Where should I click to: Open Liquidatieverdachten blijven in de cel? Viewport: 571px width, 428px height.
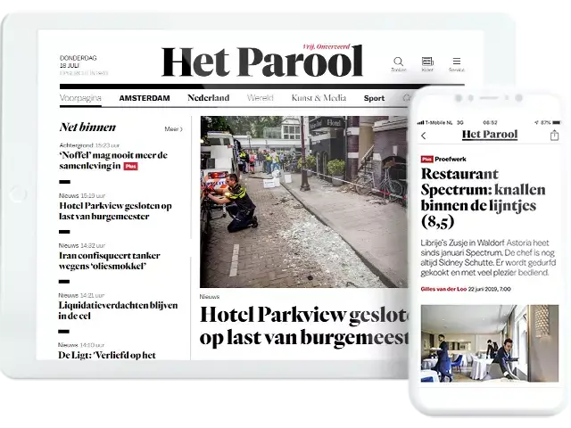(x=118, y=310)
